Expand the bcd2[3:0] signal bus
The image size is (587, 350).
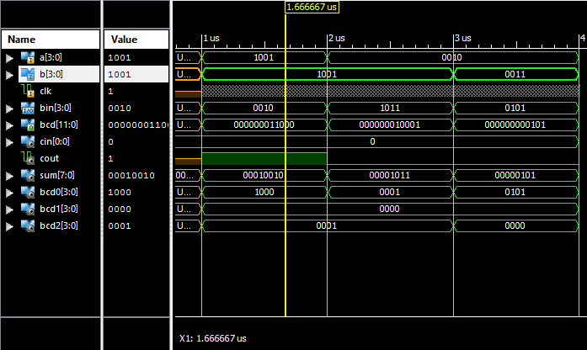tap(9, 226)
